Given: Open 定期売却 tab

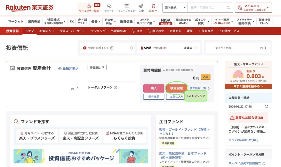Looking at the screenshot, I should tap(175, 31).
